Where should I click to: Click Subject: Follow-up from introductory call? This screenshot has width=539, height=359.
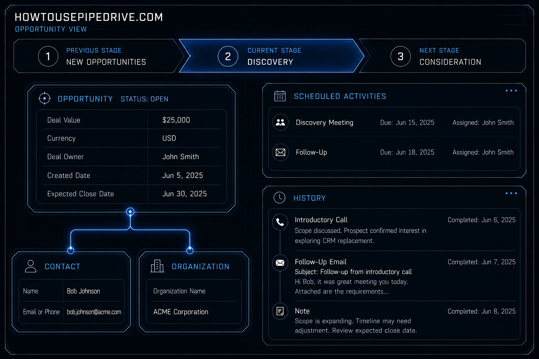pos(353,272)
